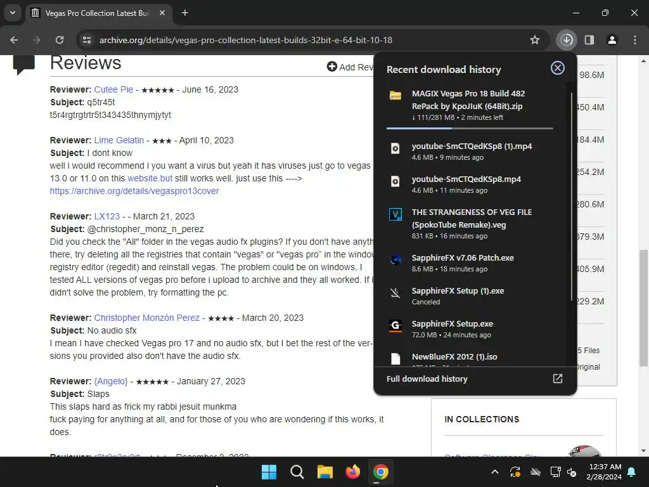The width and height of the screenshot is (649, 487).
Task: Show hidden system tray icons
Action: 494,472
